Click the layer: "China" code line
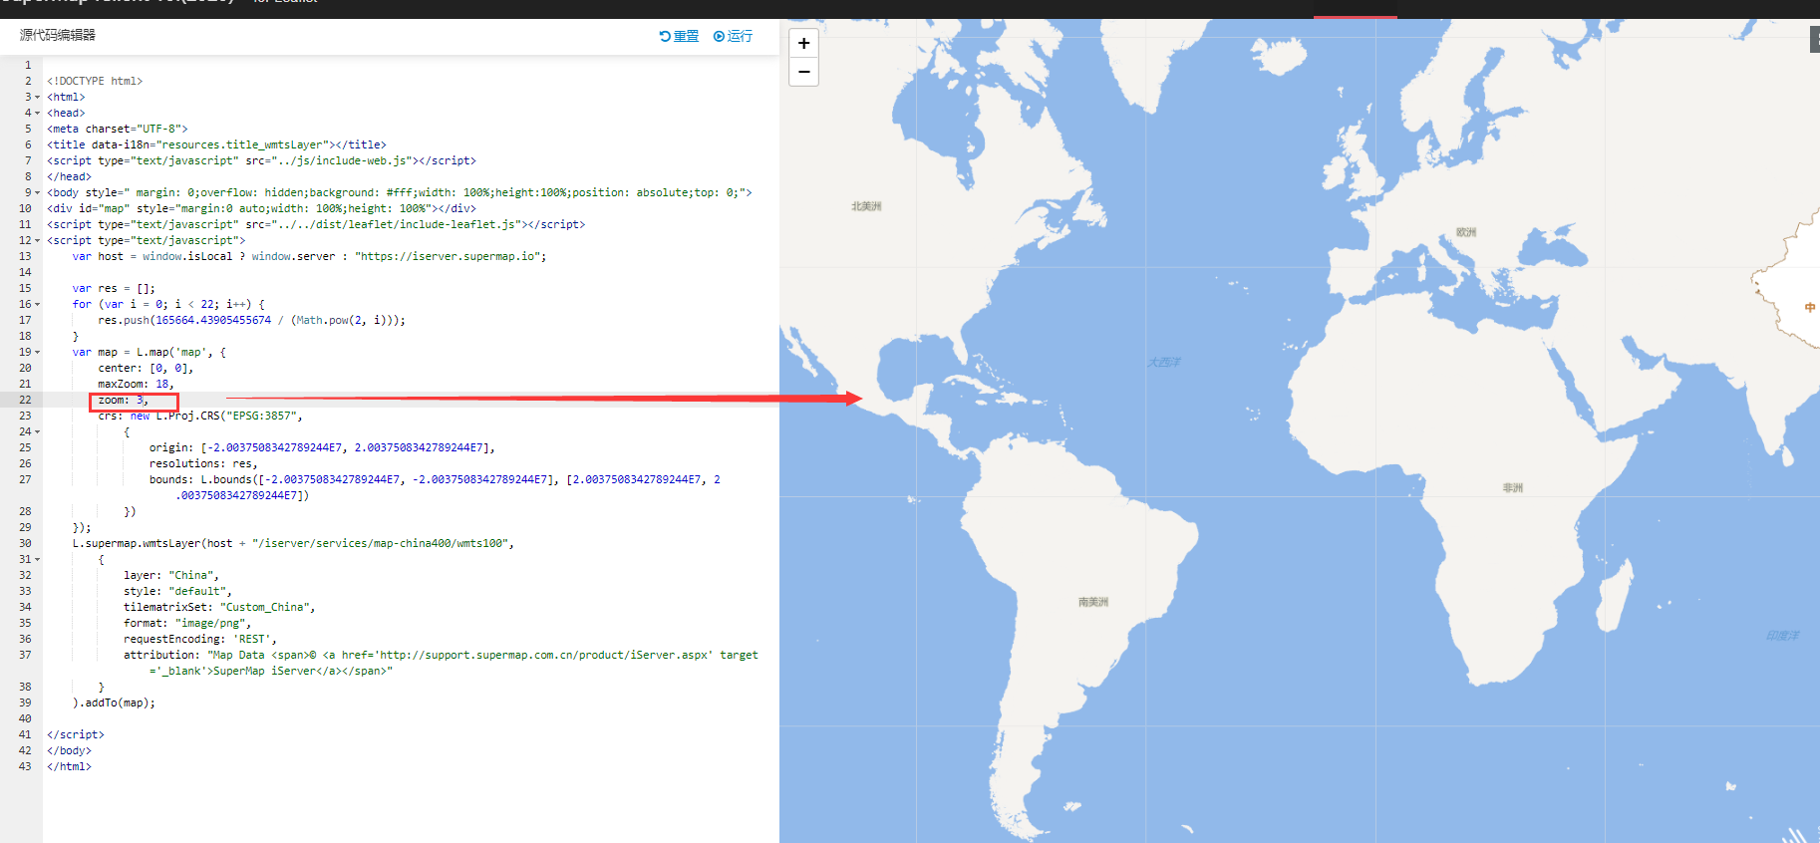 [171, 575]
